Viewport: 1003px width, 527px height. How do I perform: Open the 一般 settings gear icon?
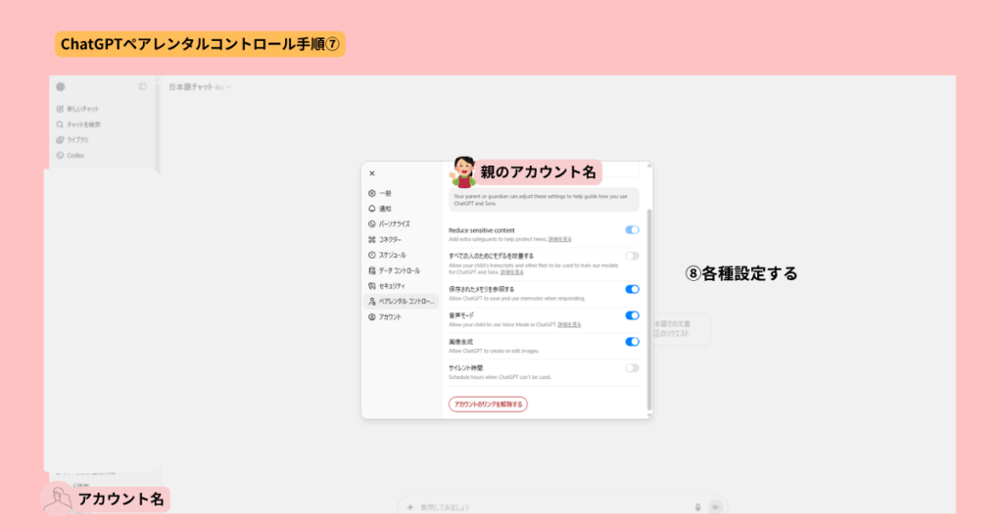pos(371,193)
